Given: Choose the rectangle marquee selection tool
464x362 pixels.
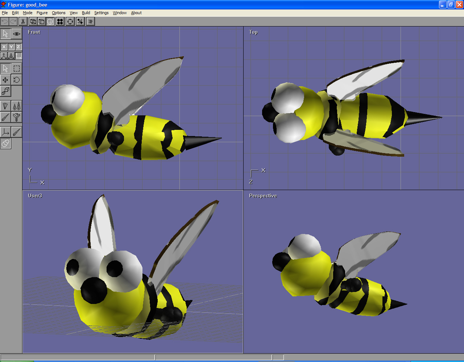Looking at the screenshot, I should tap(17, 69).
